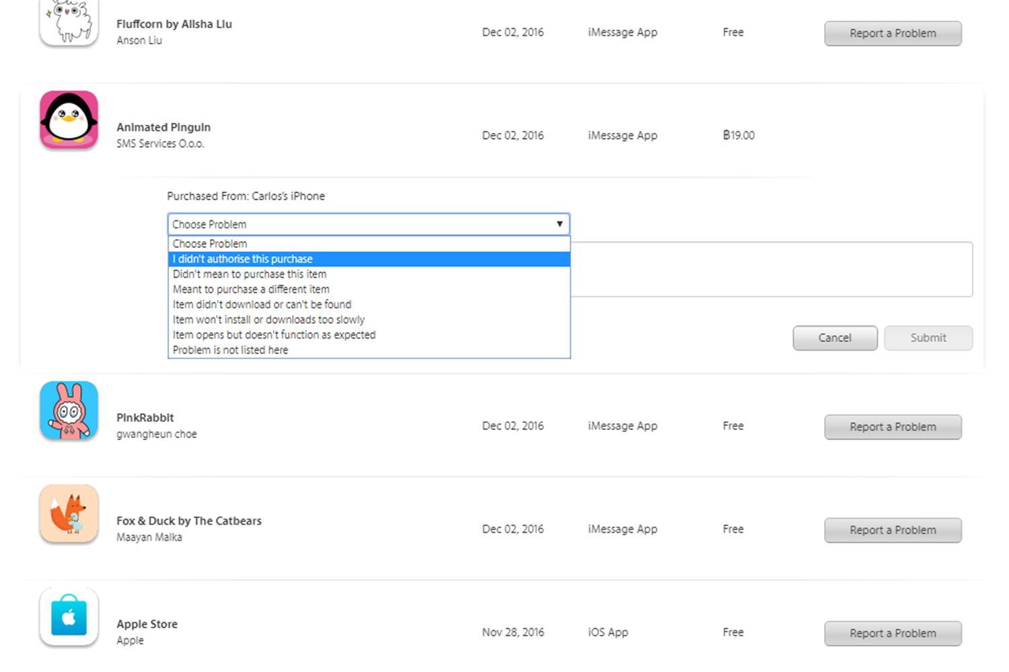The width and height of the screenshot is (1009, 672).
Task: Click the 'Nov 28, 2016' date
Action: (x=513, y=632)
